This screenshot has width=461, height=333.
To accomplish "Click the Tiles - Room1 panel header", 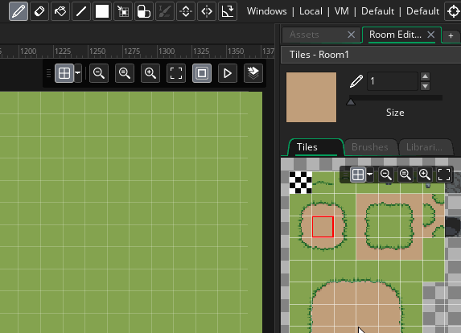I will pos(371,55).
